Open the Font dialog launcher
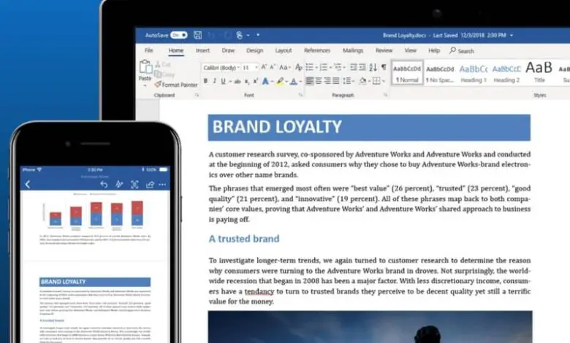The image size is (570, 343). [300, 95]
